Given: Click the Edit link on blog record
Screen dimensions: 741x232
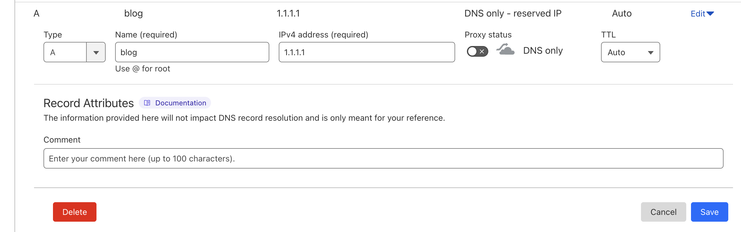Looking at the screenshot, I should 698,14.
